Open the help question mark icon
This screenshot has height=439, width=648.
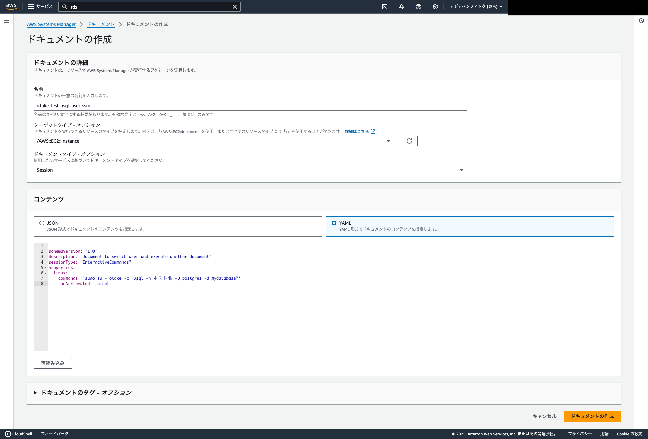point(418,7)
